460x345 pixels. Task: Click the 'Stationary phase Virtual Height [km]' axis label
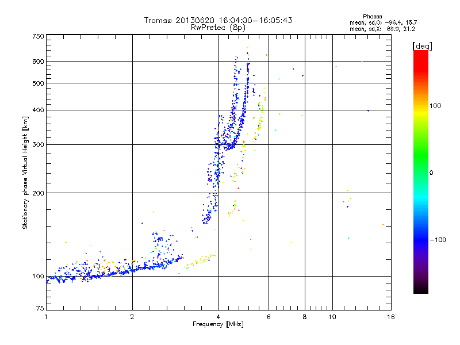[x=25, y=172]
